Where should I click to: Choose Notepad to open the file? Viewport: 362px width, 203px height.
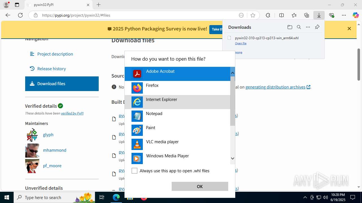point(178,116)
